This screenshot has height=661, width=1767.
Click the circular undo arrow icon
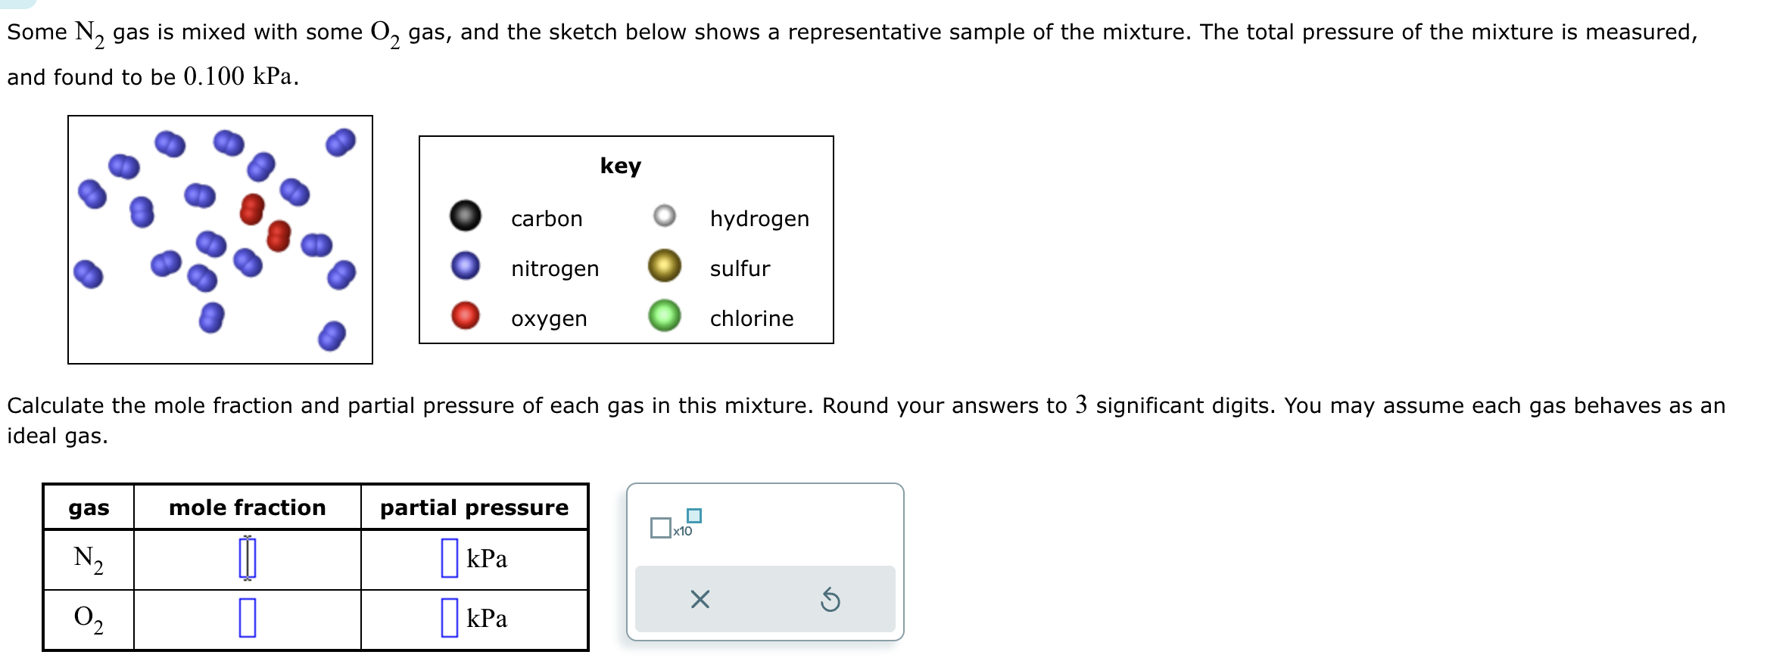(831, 599)
